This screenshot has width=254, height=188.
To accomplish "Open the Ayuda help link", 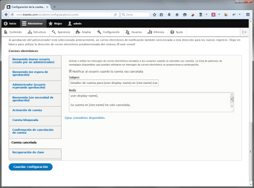I will 177,32.
